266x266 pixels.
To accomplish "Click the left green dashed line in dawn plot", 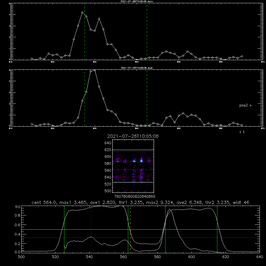I will pyautogui.click(x=85, y=31).
